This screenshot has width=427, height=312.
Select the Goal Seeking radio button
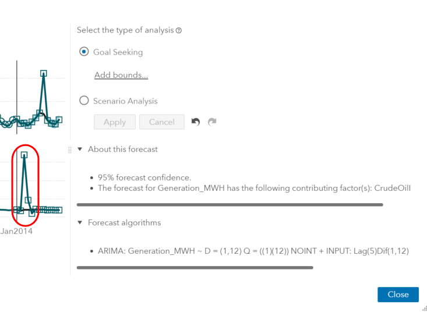coord(84,52)
